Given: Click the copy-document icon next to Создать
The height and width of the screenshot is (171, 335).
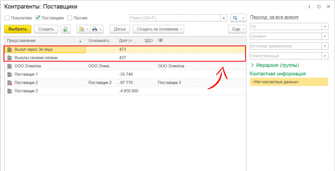Looking at the screenshot, I should (x=65, y=29).
